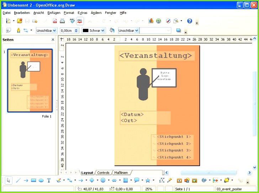Select the Symbol Shapes smiley tool

103,180
